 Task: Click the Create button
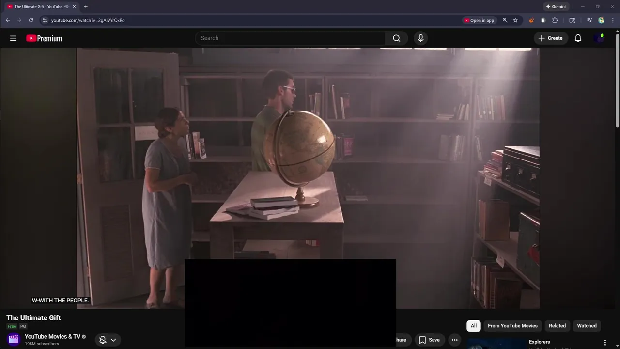coord(551,38)
